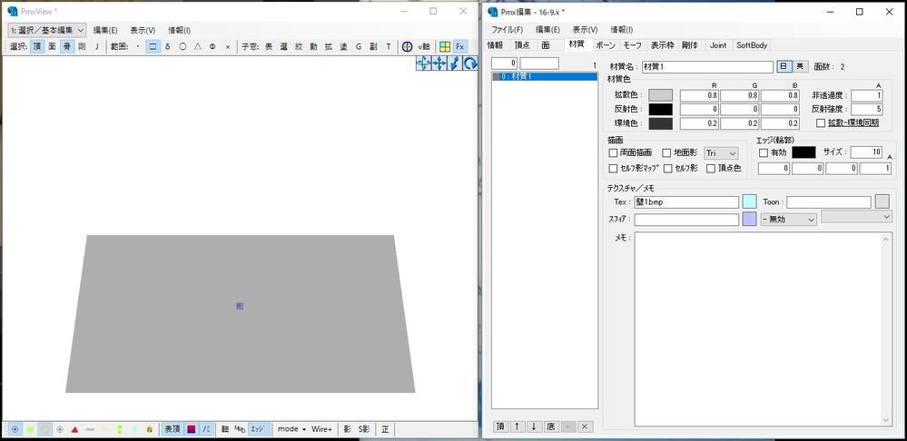Image resolution: width=907 pixels, height=441 pixels.
Task: Move material up with ↑ button
Action: coord(518,426)
